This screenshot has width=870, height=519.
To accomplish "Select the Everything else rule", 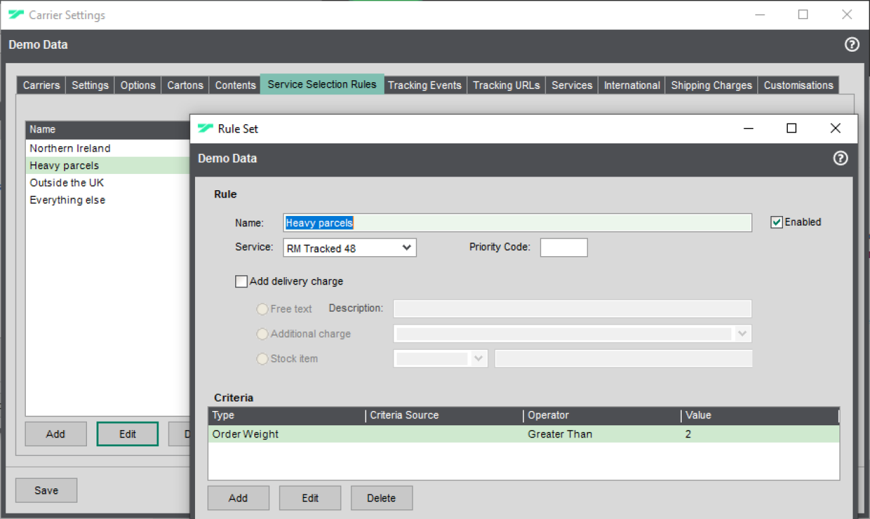I will (x=108, y=200).
